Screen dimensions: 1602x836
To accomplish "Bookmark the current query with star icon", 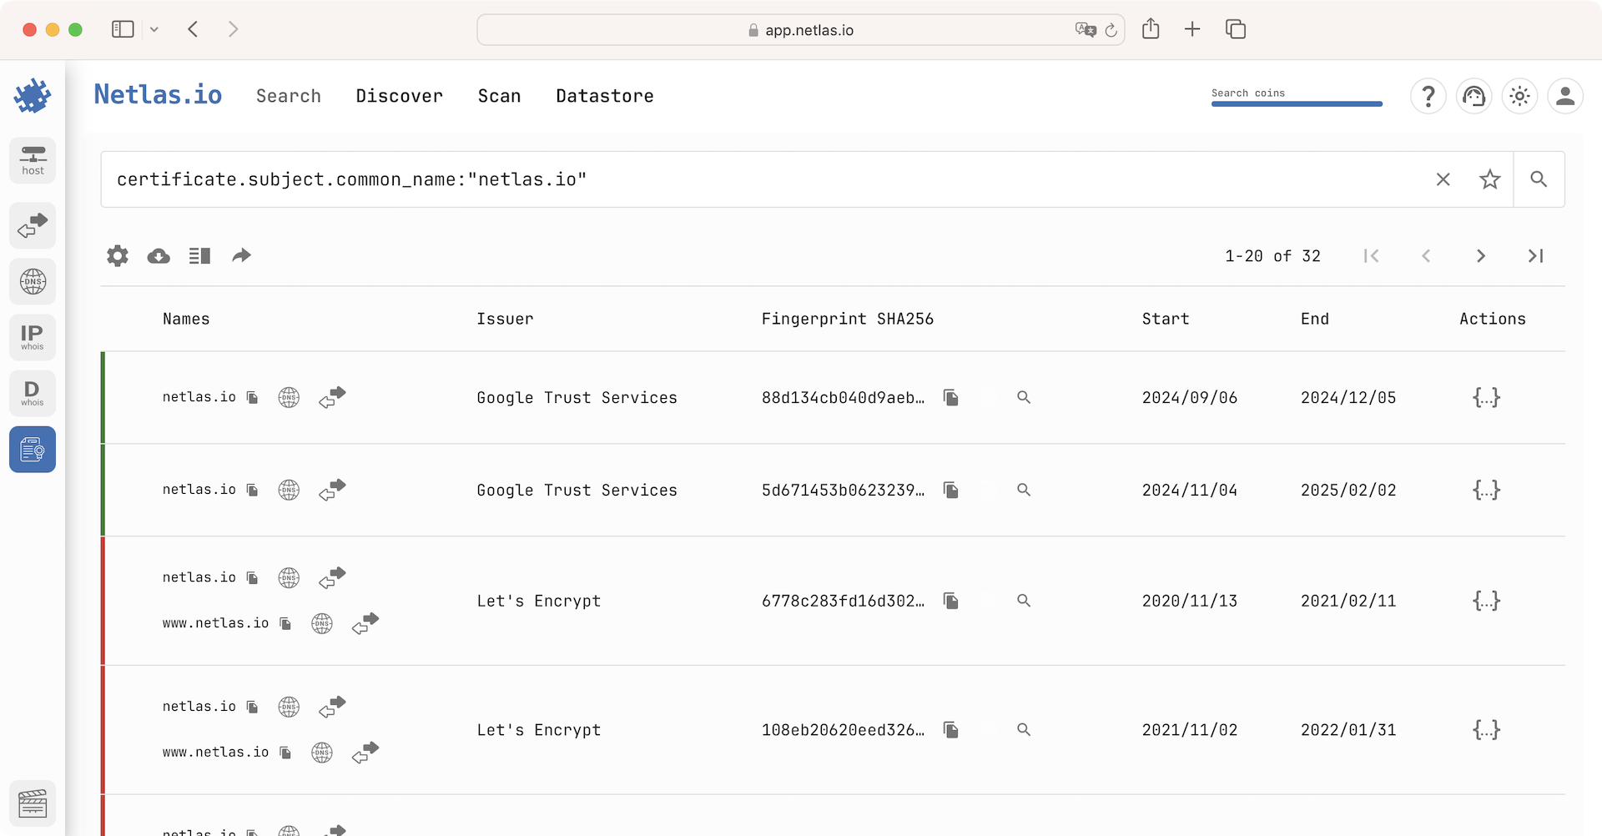I will tap(1490, 179).
